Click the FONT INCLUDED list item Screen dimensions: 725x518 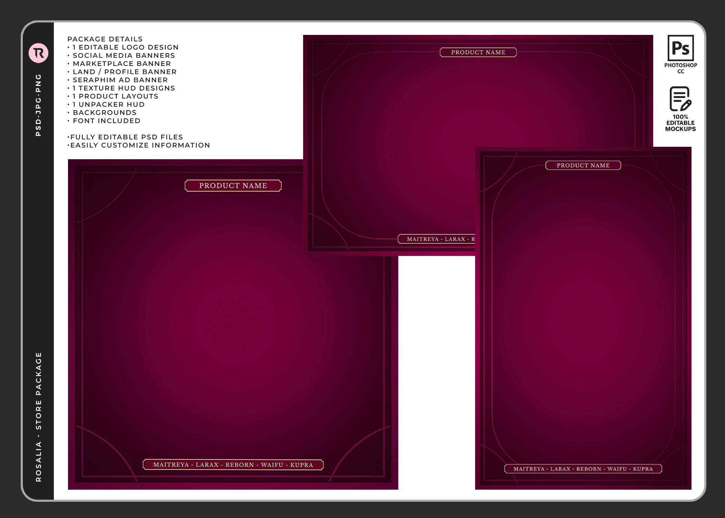click(106, 121)
